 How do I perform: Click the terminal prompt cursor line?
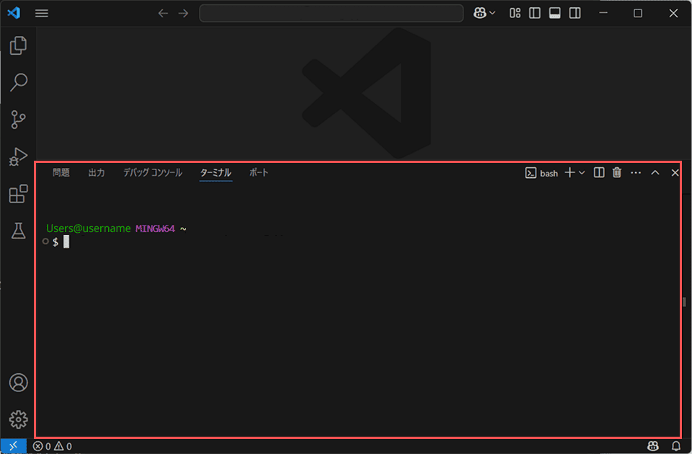66,242
